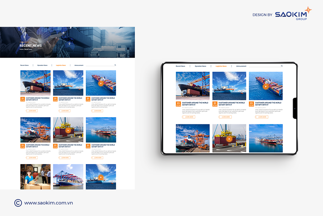
Task: Open the worker-packing-boxes photo thumbnail
Action: (35, 177)
